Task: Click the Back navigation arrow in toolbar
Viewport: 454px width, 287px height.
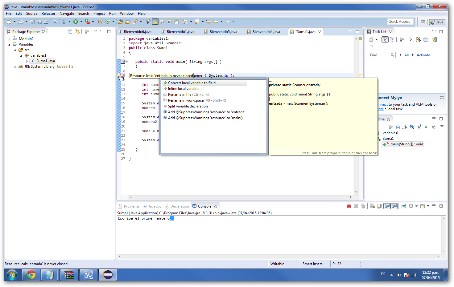Action: click(216, 22)
